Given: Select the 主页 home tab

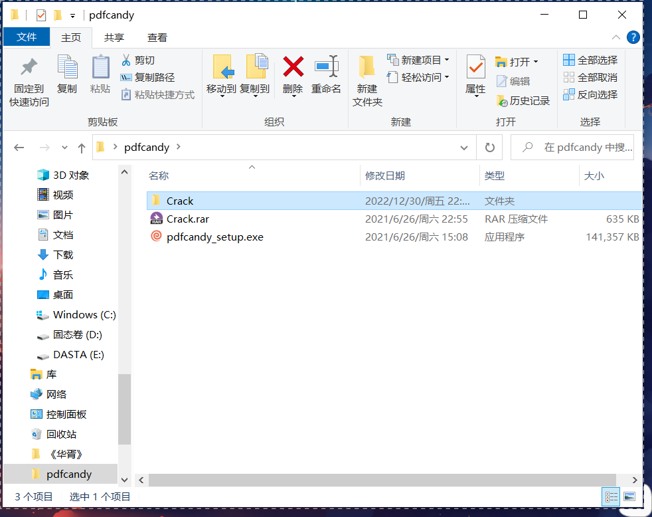Looking at the screenshot, I should click(71, 37).
